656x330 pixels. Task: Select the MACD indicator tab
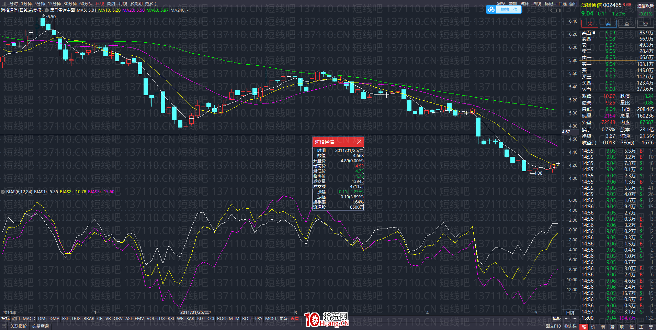(x=29, y=319)
